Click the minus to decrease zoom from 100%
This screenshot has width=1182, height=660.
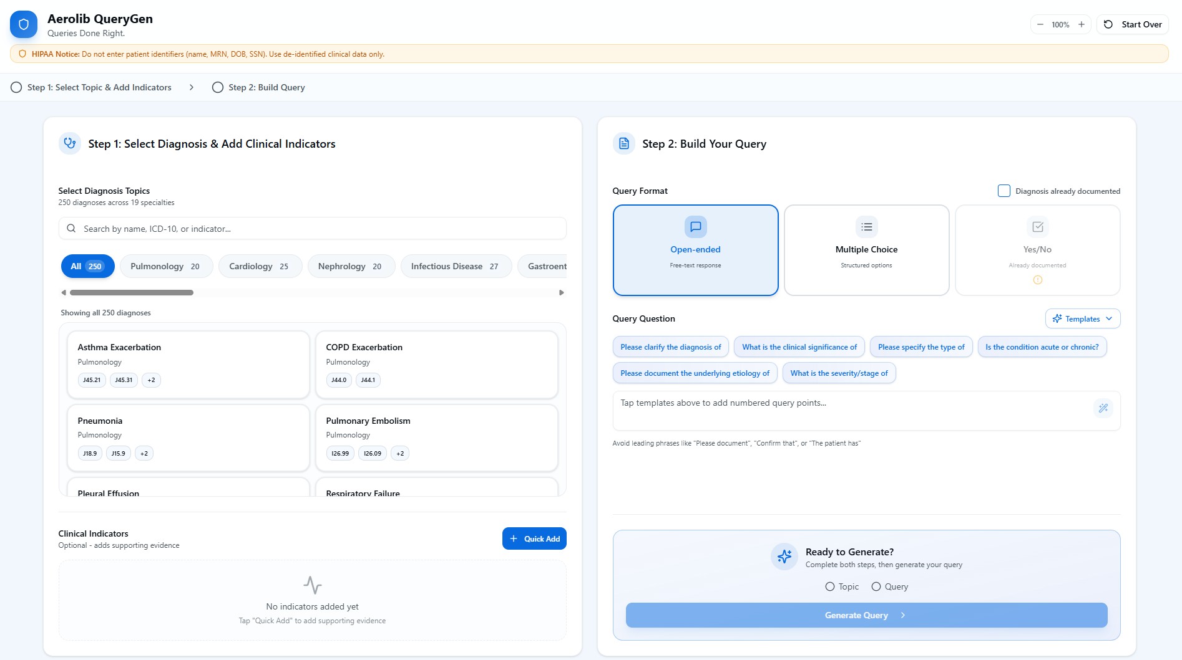tap(1040, 24)
